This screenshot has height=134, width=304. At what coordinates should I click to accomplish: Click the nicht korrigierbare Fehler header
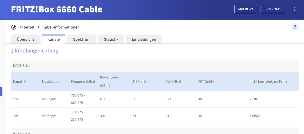[x=269, y=81]
